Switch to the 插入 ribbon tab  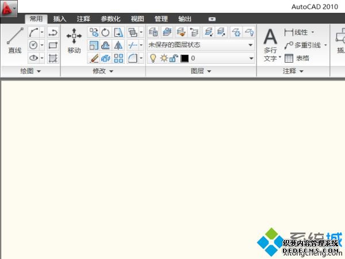tap(60, 19)
